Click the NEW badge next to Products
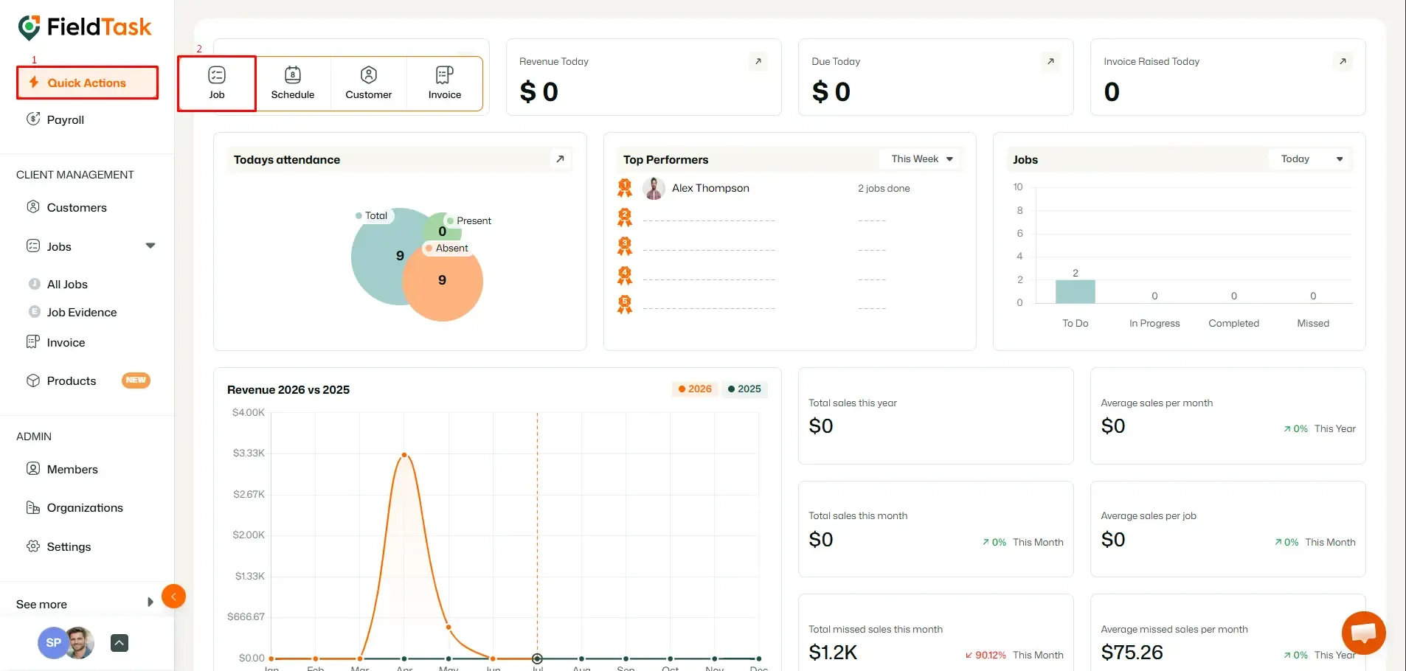The image size is (1406, 671). coord(136,380)
